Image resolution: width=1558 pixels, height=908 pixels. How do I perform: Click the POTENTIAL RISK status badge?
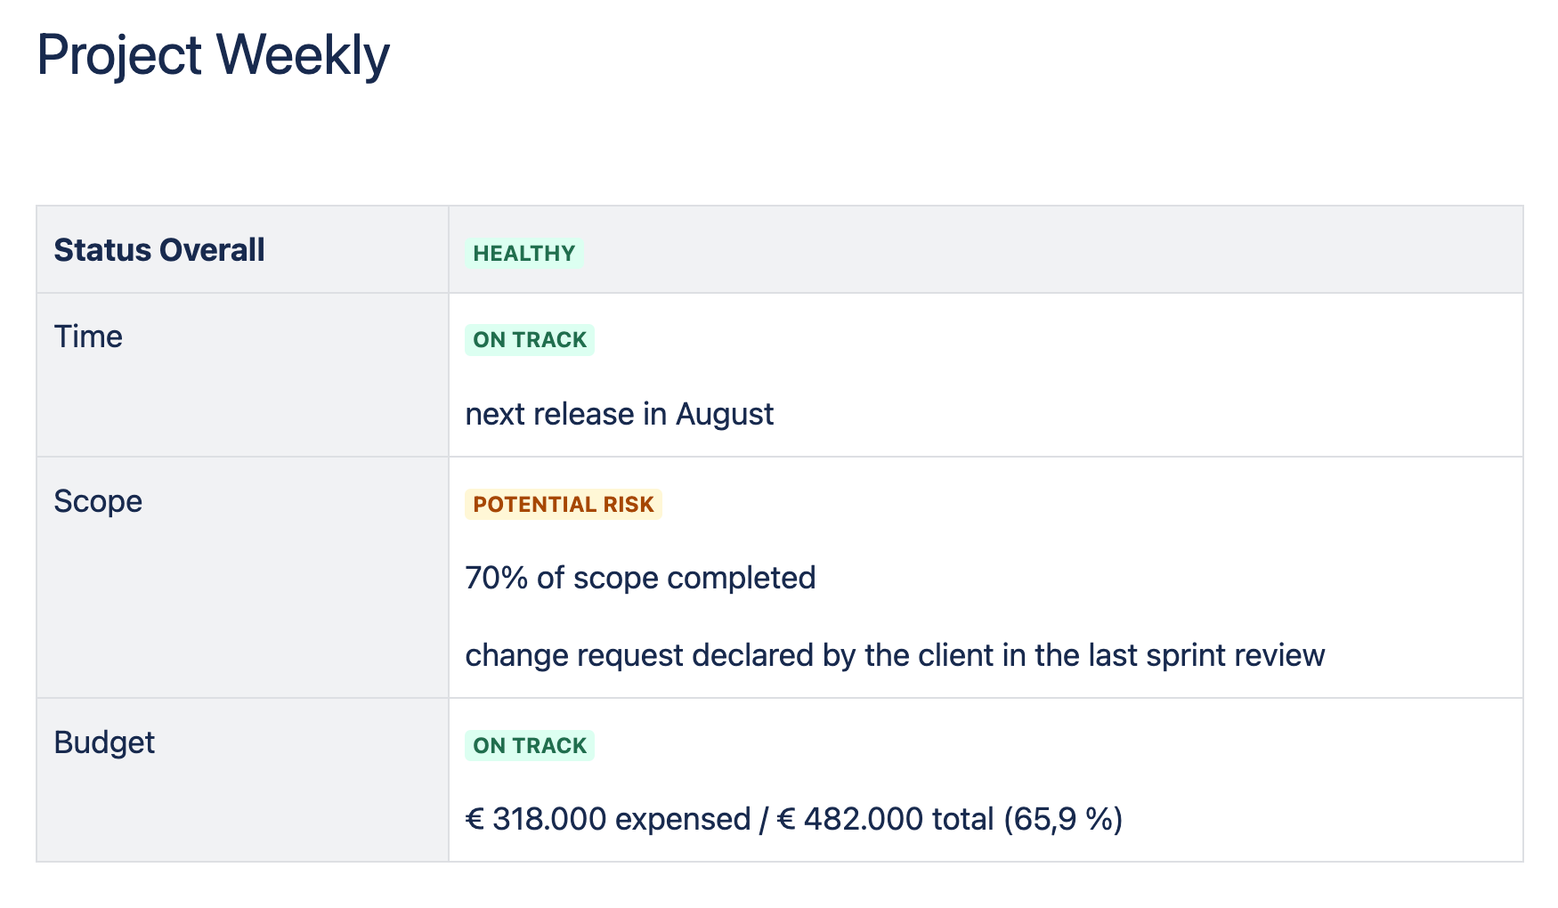(564, 504)
